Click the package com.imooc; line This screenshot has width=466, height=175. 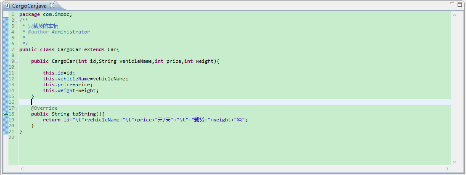46,14
